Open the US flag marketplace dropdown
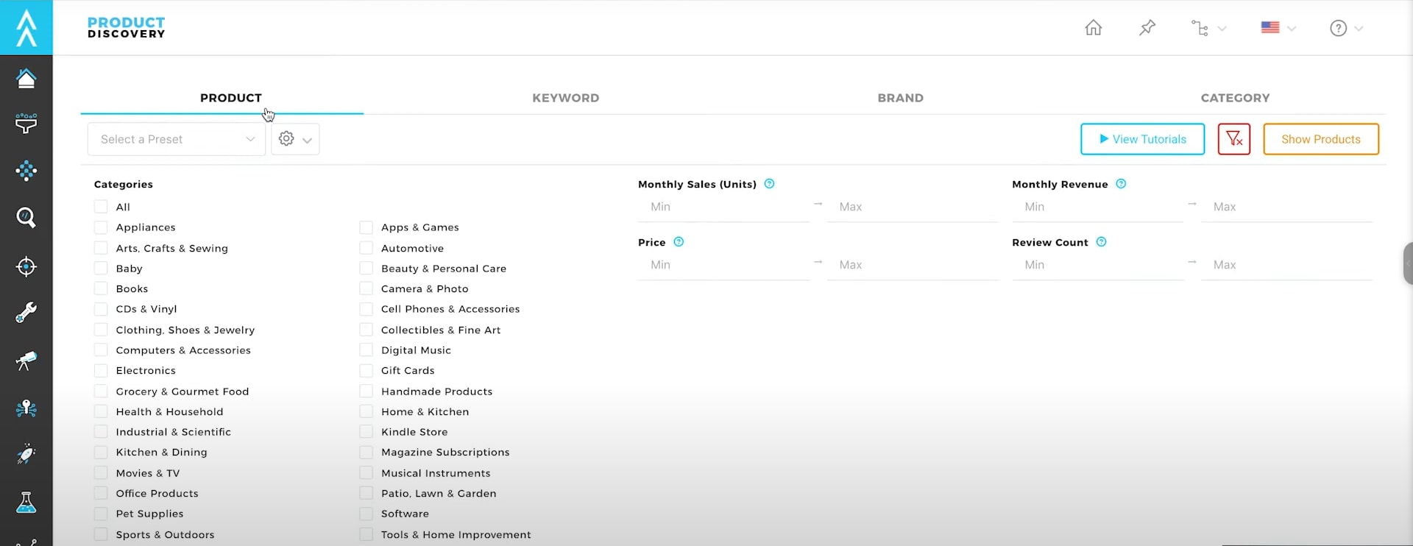 1278,28
